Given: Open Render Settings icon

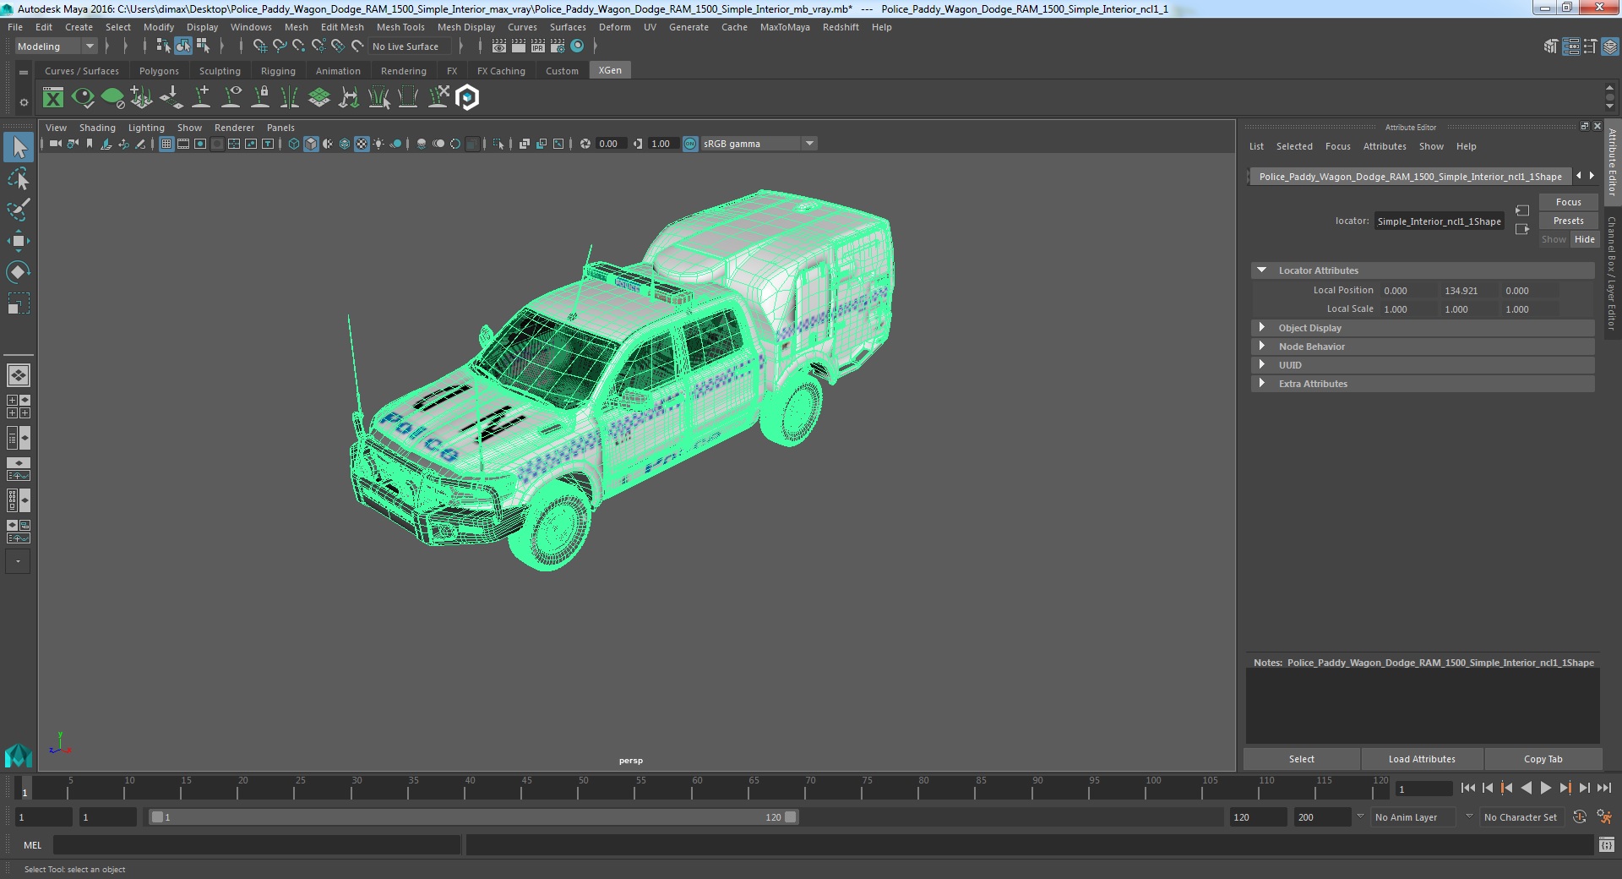Looking at the screenshot, I should [x=558, y=46].
